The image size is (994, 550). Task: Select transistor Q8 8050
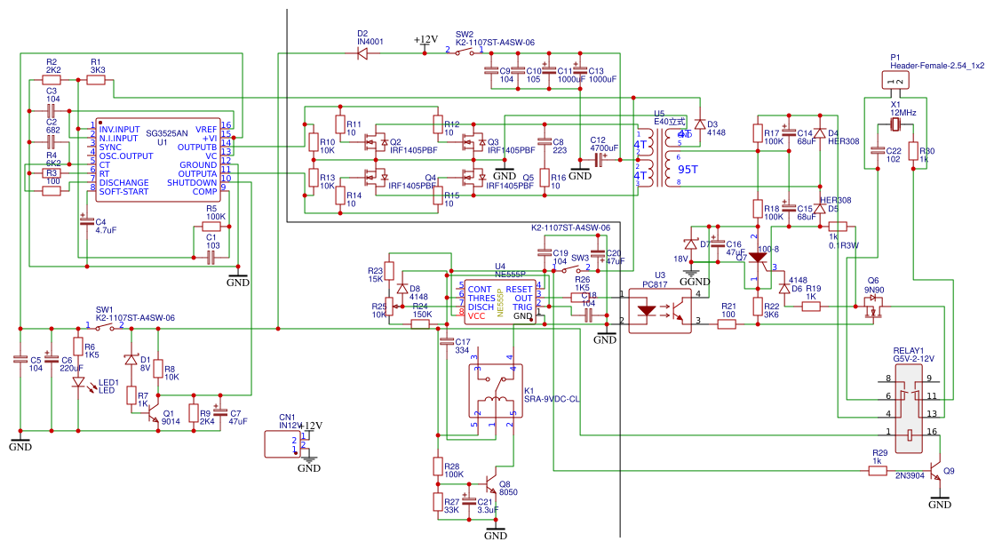(490, 484)
